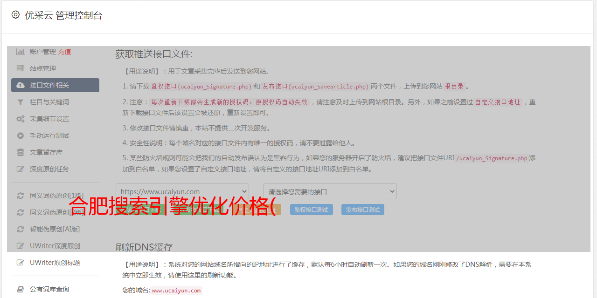Click the highlighted 自定义接口地址 text

tap(498, 102)
